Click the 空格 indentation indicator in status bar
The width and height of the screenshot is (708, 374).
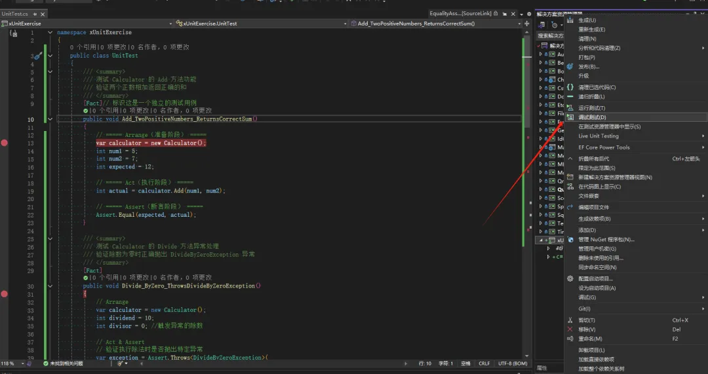coord(465,364)
